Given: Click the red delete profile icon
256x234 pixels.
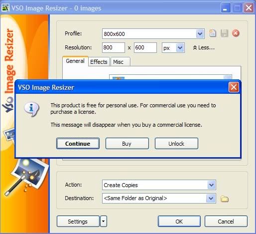Looking at the screenshot, I should click(236, 33).
